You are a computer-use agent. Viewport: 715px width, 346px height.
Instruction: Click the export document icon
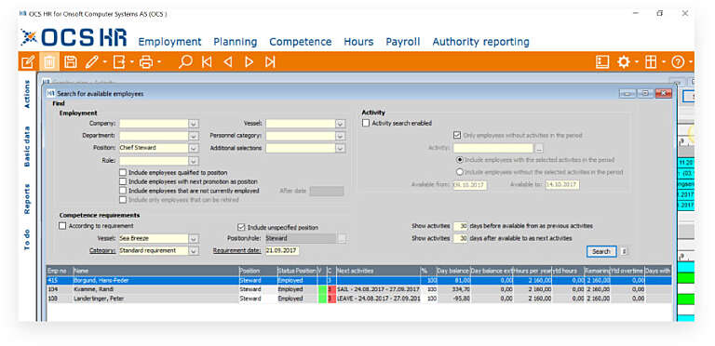click(119, 62)
